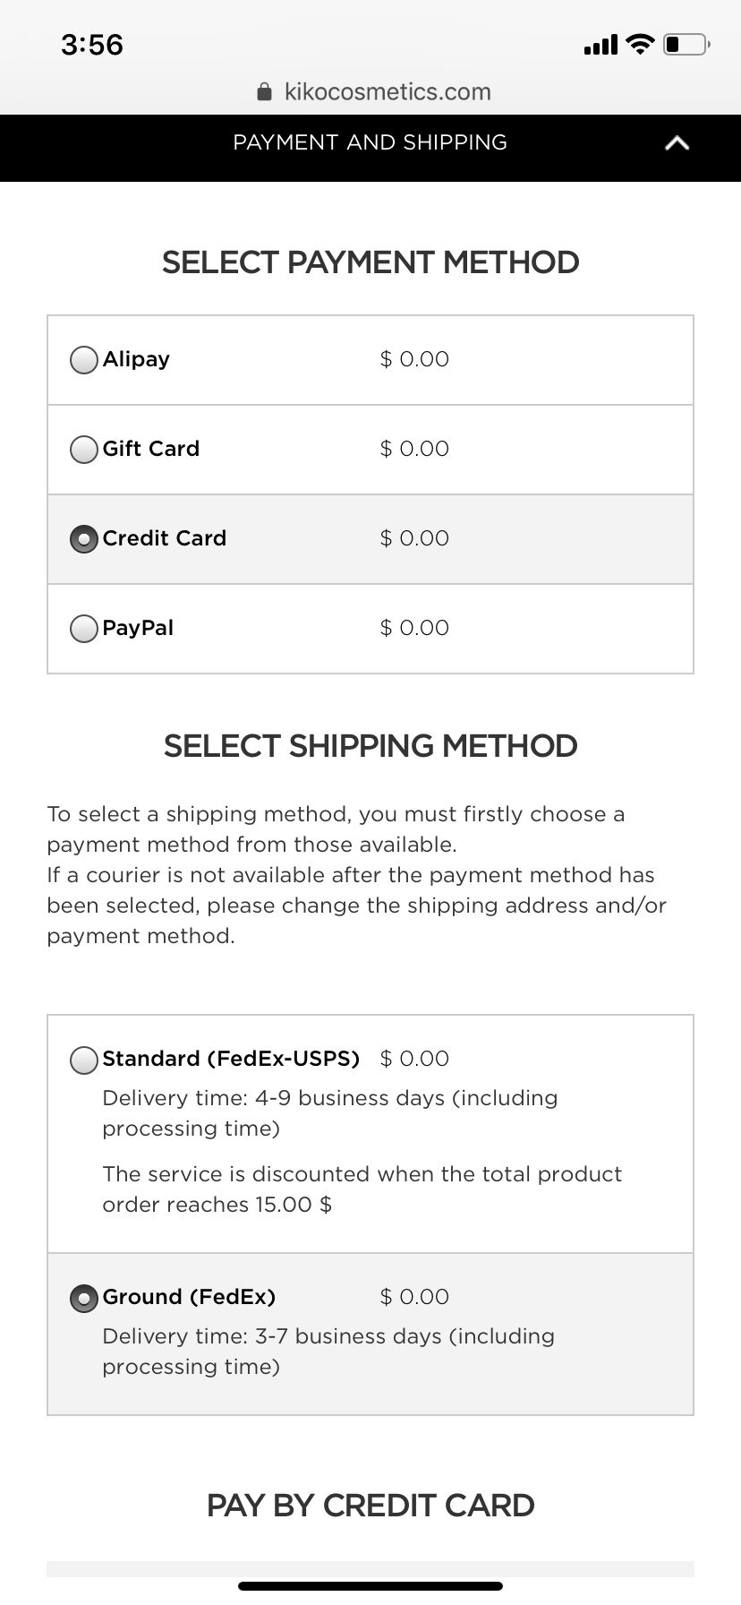Tap the Gift Card label text
This screenshot has height=1605, width=741.
pos(151,449)
